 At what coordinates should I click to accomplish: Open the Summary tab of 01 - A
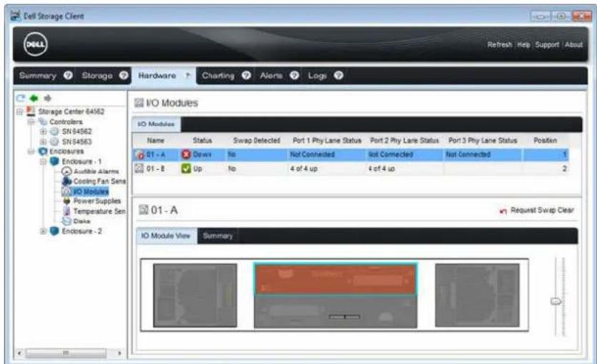(218, 236)
